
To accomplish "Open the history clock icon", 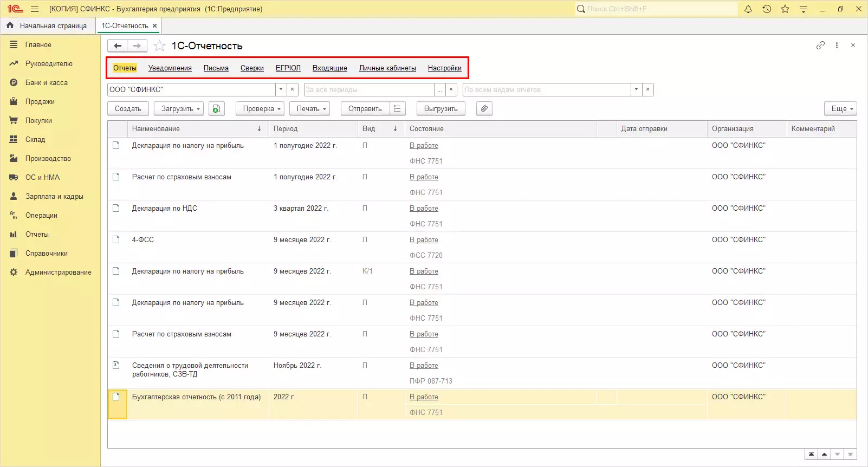I will click(x=767, y=9).
